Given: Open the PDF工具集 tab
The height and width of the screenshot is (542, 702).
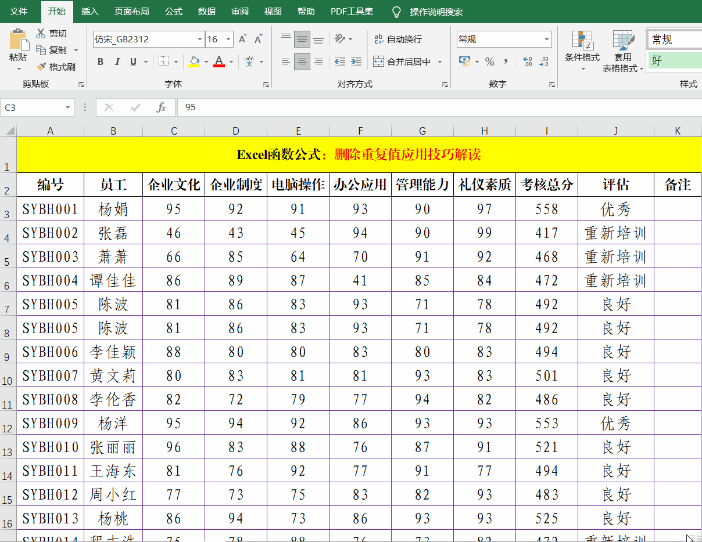Looking at the screenshot, I should (352, 11).
